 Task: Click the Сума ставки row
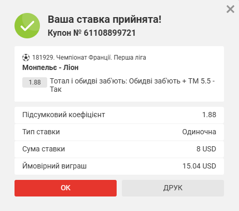click(119, 149)
